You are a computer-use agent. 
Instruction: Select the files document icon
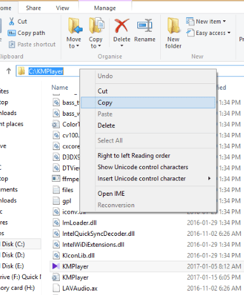(x=56, y=189)
